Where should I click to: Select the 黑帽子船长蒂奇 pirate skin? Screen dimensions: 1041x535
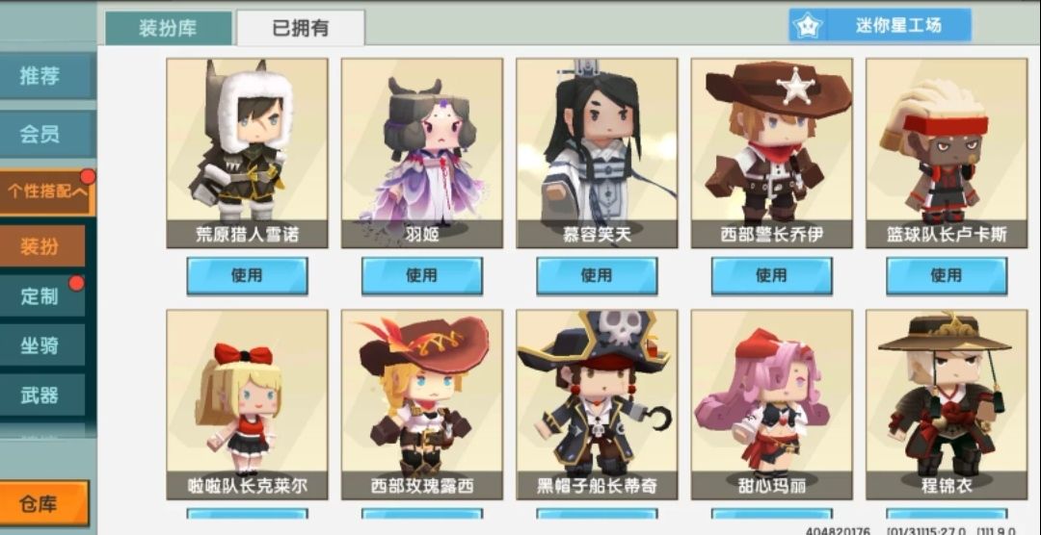pos(597,404)
